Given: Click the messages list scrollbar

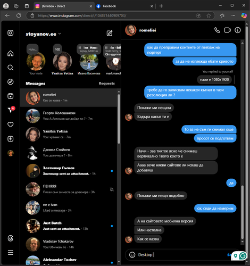Looking at the screenshot, I should [119, 119].
